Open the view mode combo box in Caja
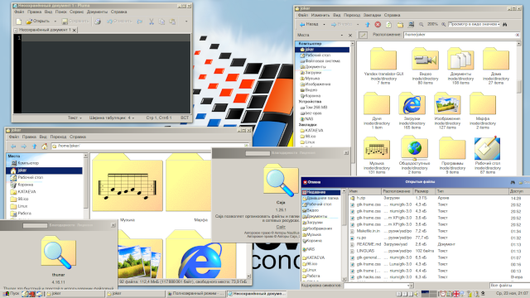The height and width of the screenshot is (298, 530). [474, 24]
